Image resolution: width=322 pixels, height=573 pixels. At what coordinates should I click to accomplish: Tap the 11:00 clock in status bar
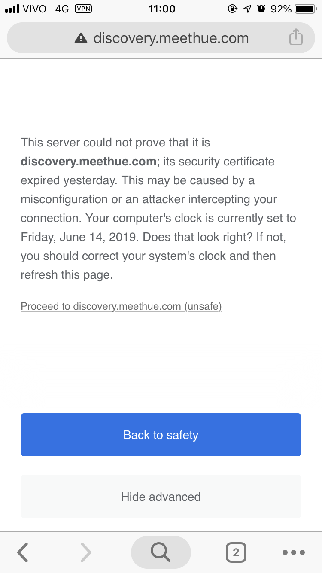(x=162, y=9)
